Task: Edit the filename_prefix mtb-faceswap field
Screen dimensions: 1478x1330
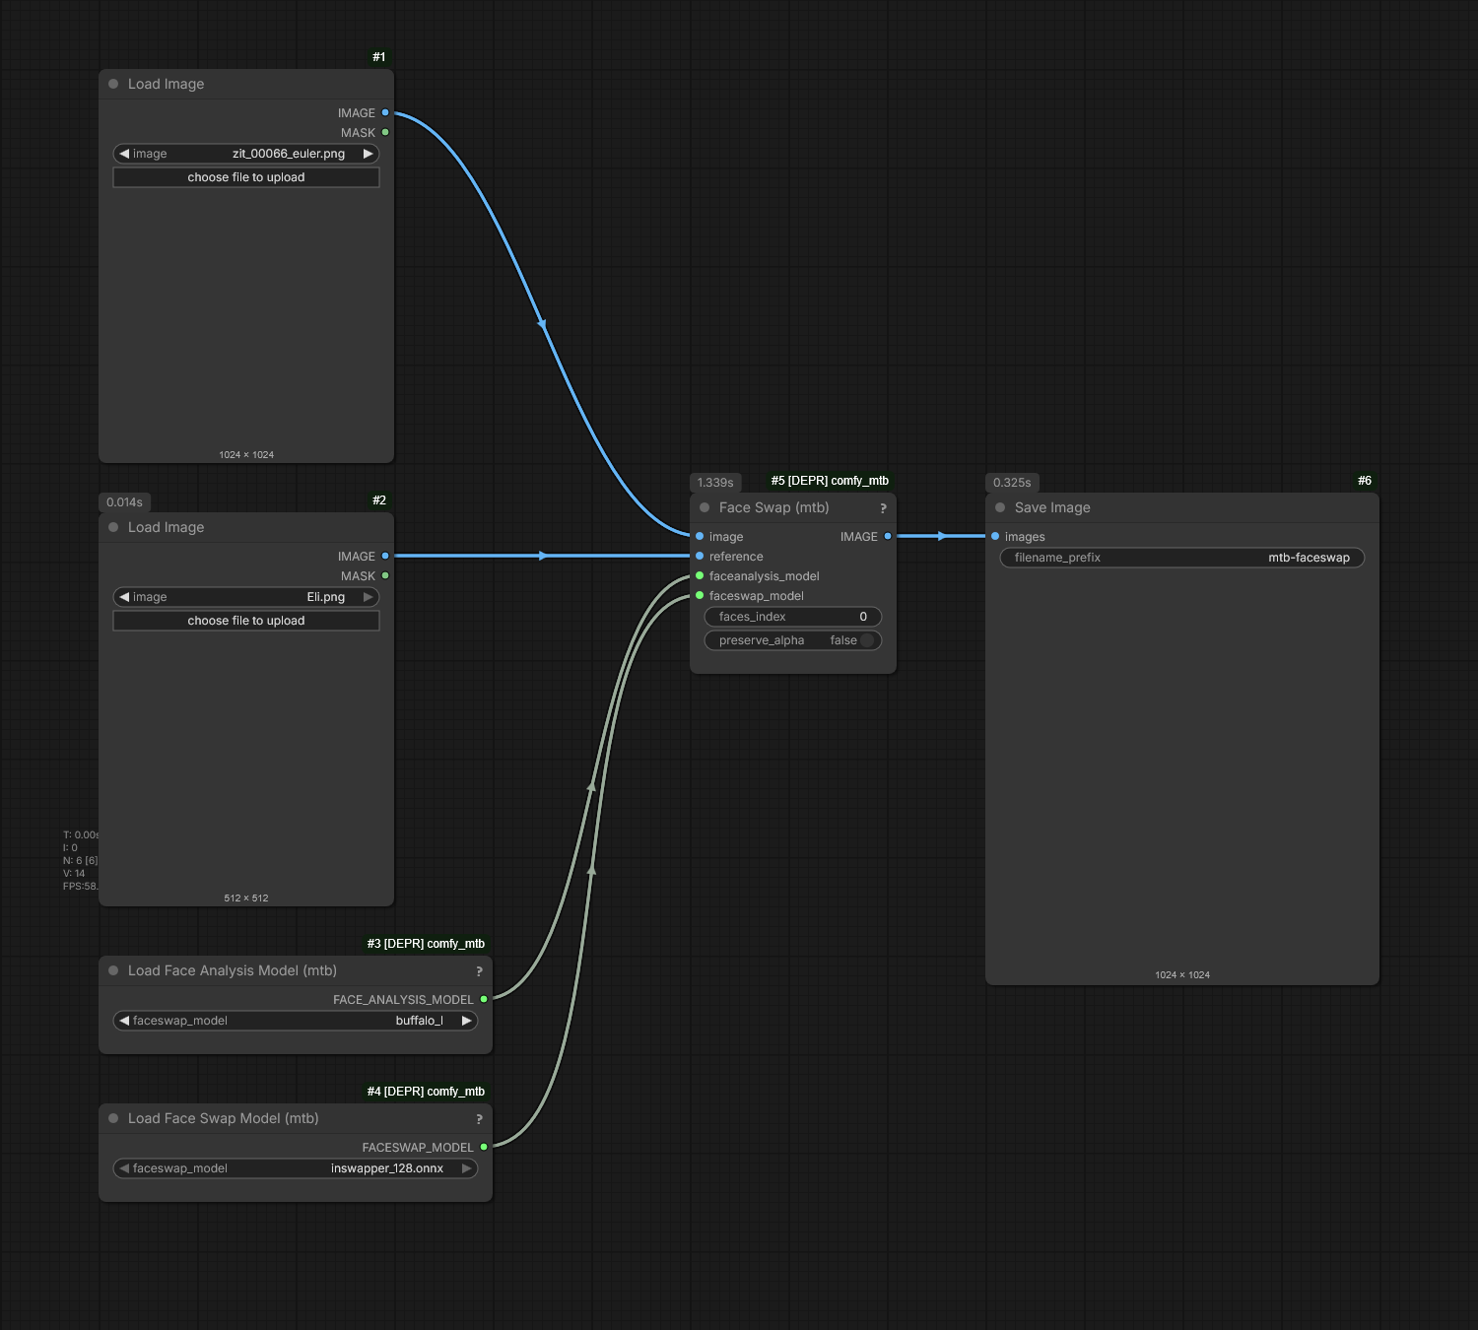Action: pyautogui.click(x=1182, y=558)
